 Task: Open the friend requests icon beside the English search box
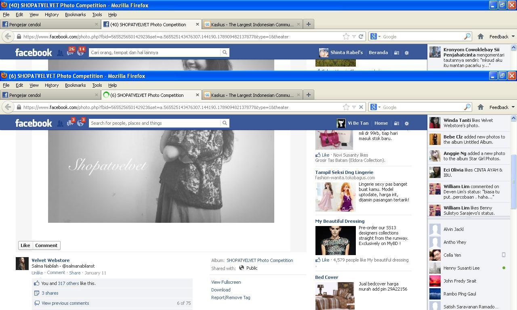pos(60,124)
